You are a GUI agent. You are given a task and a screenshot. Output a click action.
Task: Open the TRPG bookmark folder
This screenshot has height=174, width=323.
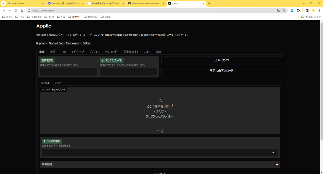click(20, 17)
